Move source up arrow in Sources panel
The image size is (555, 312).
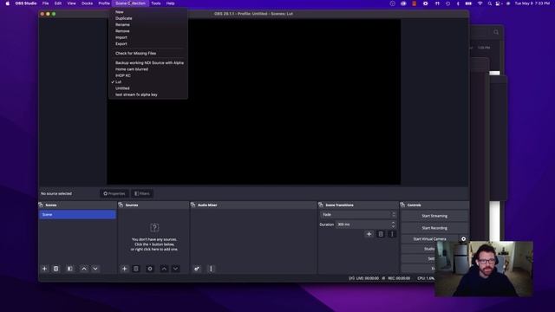(x=164, y=269)
